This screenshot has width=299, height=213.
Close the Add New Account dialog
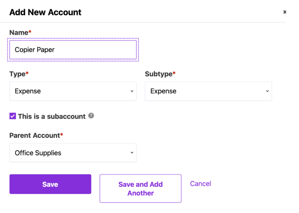pos(284,12)
